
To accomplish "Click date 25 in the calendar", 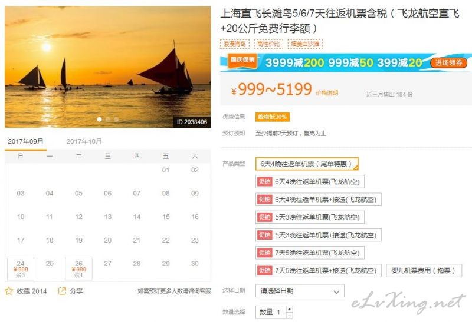I will 50,263.
